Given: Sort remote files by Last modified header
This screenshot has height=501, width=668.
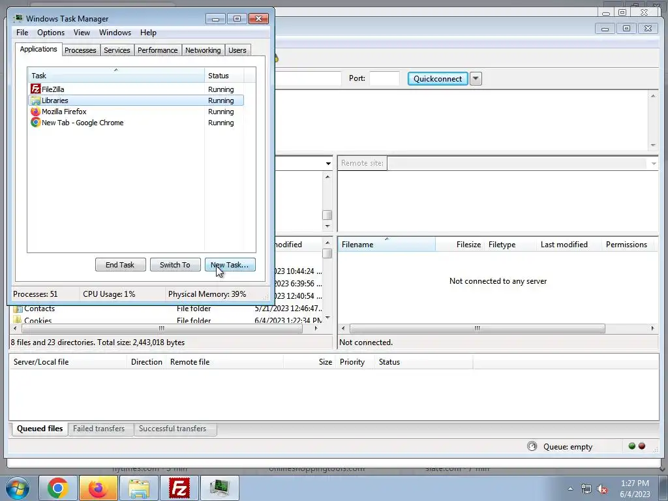Looking at the screenshot, I should (568, 245).
